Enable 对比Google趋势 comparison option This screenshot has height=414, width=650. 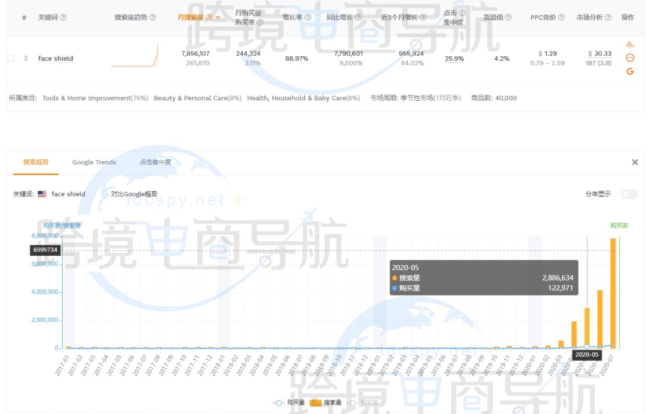[x=104, y=194]
